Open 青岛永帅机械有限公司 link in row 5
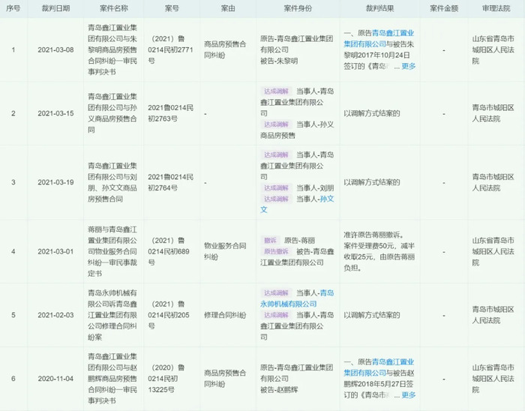Image resolution: width=525 pixels, height=411 pixels. tap(297, 298)
